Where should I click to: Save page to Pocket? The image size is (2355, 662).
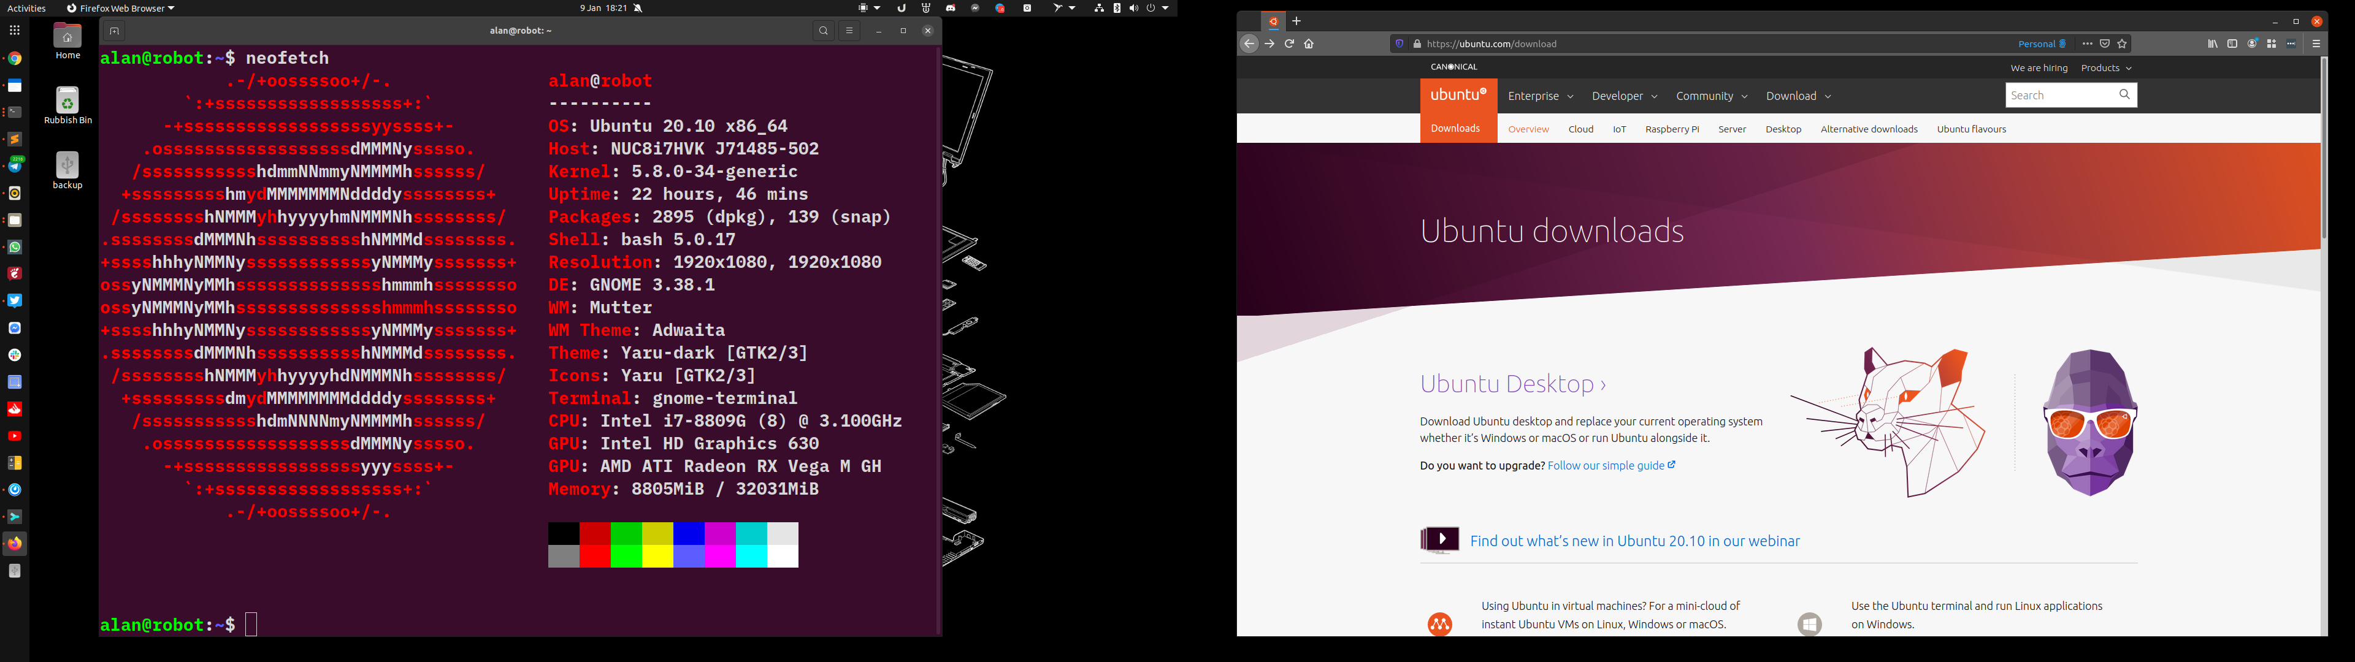2105,44
